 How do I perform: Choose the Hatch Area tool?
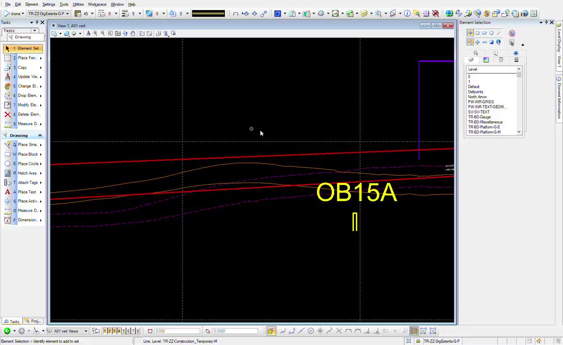click(x=23, y=173)
